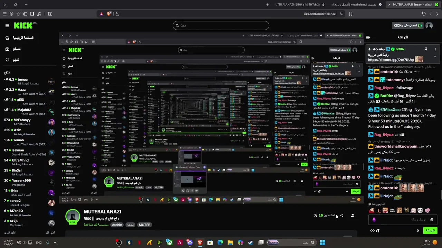Switch ENG keyboard language indicator
Viewport: 442px width, 248px height.
(x=39, y=242)
